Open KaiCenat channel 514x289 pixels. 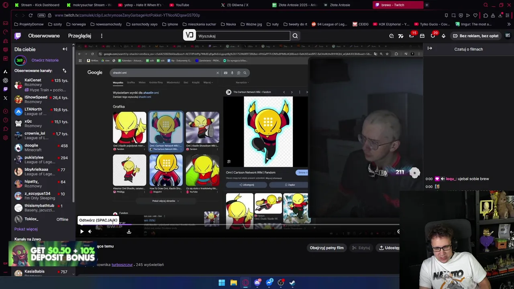tap(41, 85)
